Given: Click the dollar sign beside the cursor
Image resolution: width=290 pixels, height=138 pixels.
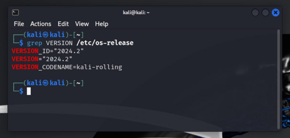Looking at the screenshot, I should (x=21, y=91).
